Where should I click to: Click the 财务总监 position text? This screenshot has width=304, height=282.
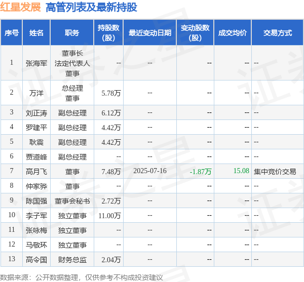click(x=72, y=260)
